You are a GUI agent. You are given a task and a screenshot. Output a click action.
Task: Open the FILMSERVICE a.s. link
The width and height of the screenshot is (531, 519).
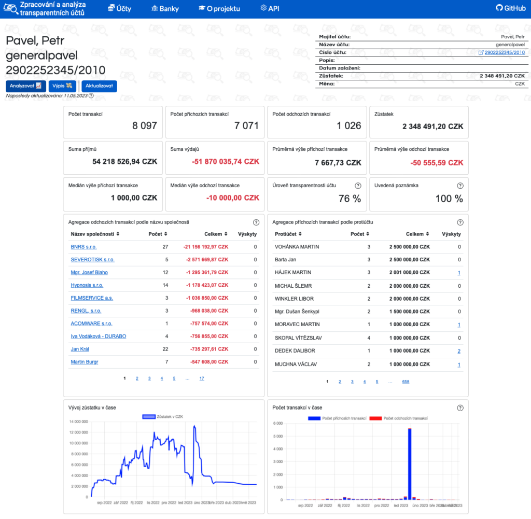click(x=92, y=298)
